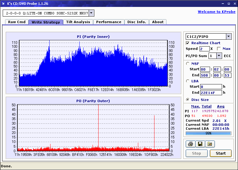Open the PI/PO Sum ECC dropdown
Screen dimensions: 238x170
tap(219, 56)
